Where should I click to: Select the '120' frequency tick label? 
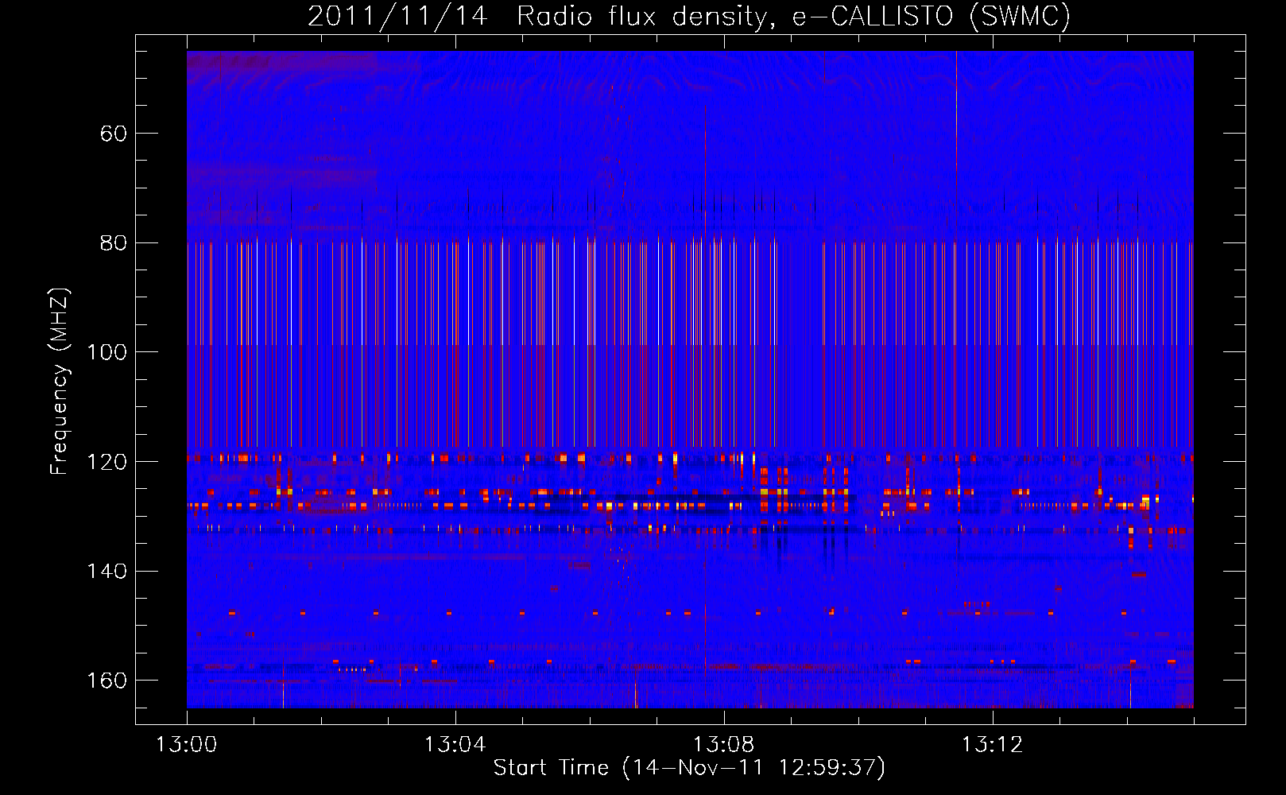[x=107, y=462]
